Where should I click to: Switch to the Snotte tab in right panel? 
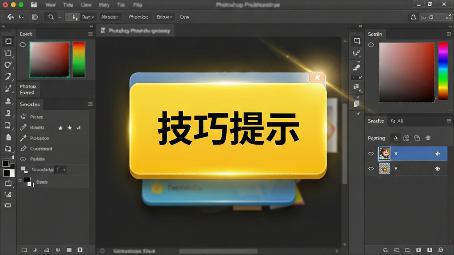tap(376, 121)
